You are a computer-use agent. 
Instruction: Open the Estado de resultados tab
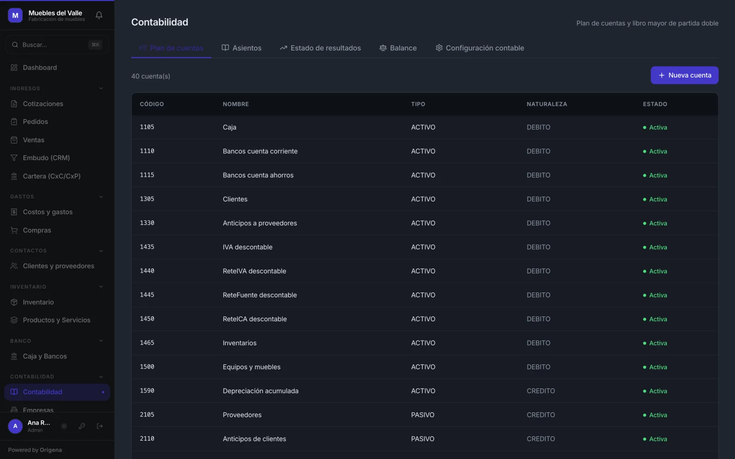point(320,48)
